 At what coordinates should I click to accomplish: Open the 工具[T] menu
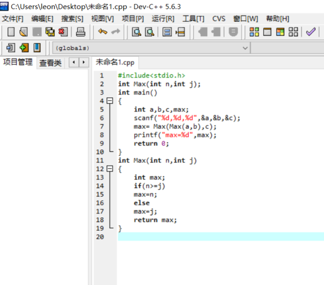(193, 19)
